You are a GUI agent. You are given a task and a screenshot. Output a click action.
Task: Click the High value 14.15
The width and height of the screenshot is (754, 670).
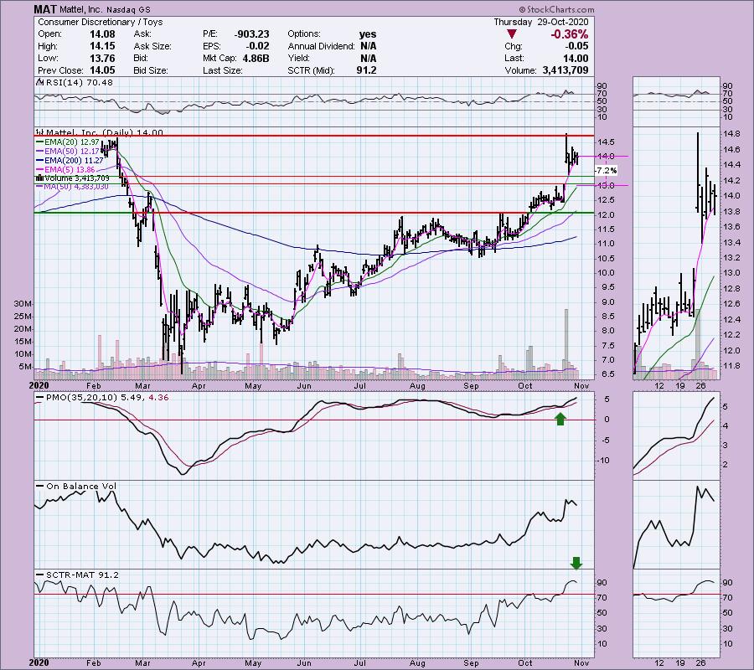click(x=102, y=46)
